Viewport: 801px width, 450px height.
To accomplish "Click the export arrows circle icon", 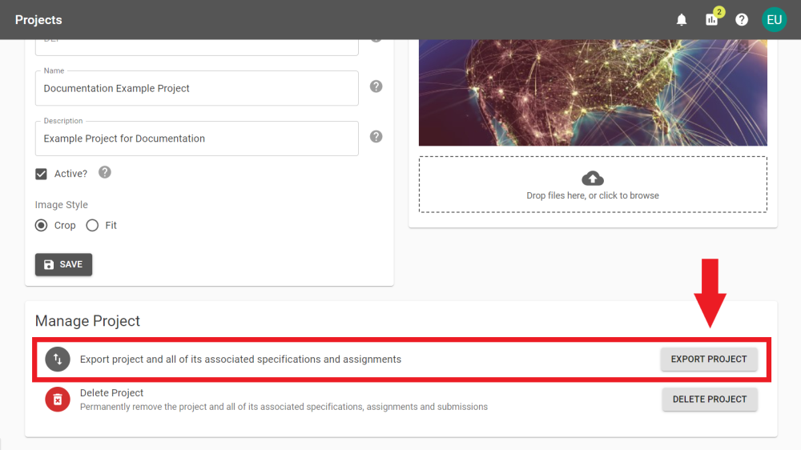I will (x=58, y=360).
